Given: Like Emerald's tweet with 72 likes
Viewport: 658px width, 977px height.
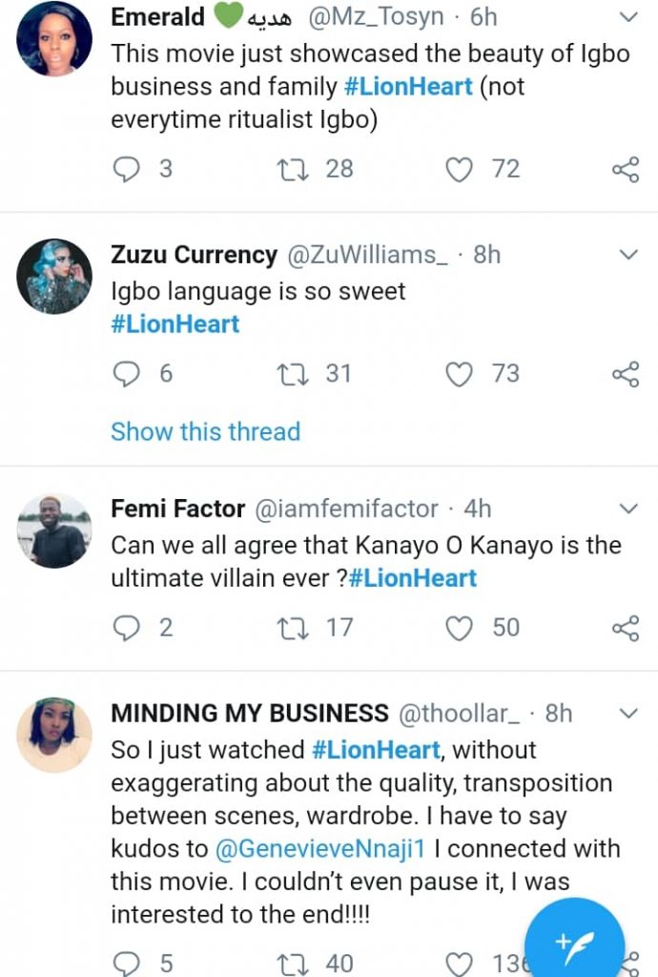Looking at the screenshot, I should 460,170.
